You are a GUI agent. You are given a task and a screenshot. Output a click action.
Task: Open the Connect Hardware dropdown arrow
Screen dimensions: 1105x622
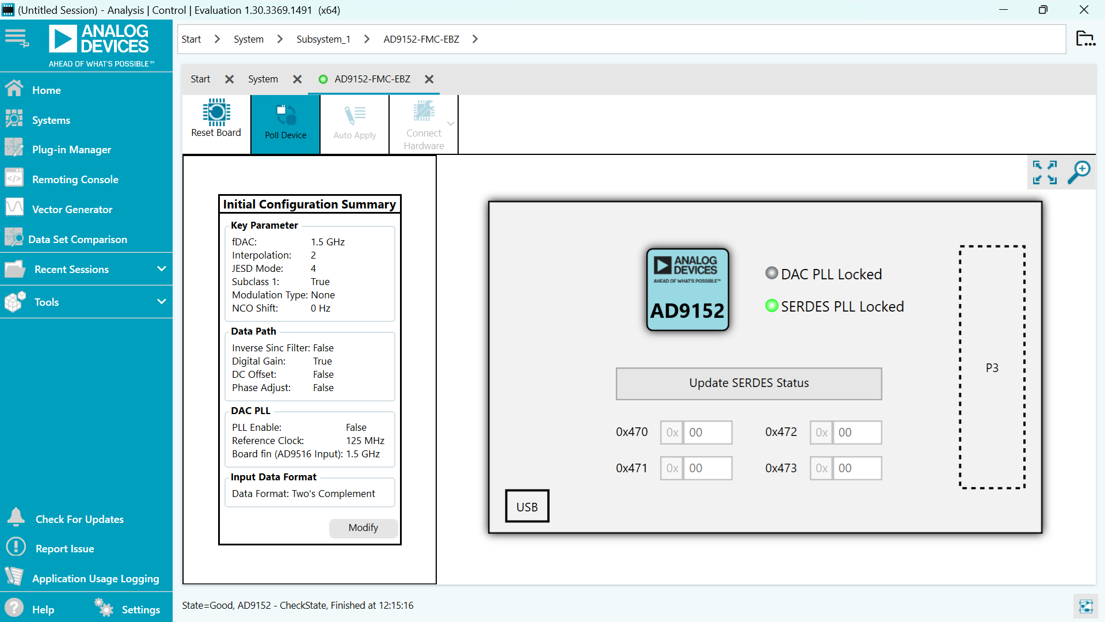tap(451, 124)
